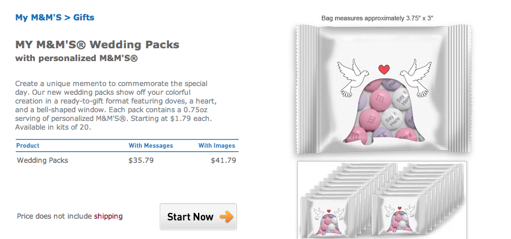Click the bell-shaped candy window
This screenshot has height=239, width=511.
click(382, 113)
